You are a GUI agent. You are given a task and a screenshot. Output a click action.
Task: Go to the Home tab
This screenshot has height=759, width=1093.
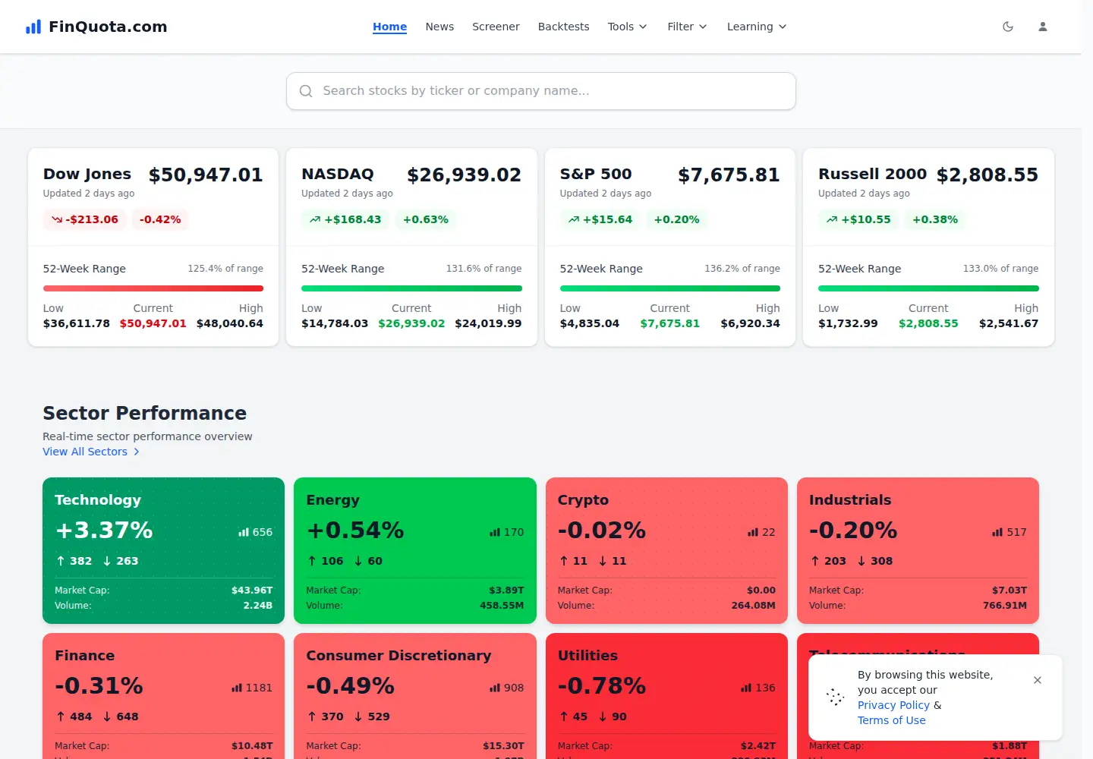click(x=389, y=27)
